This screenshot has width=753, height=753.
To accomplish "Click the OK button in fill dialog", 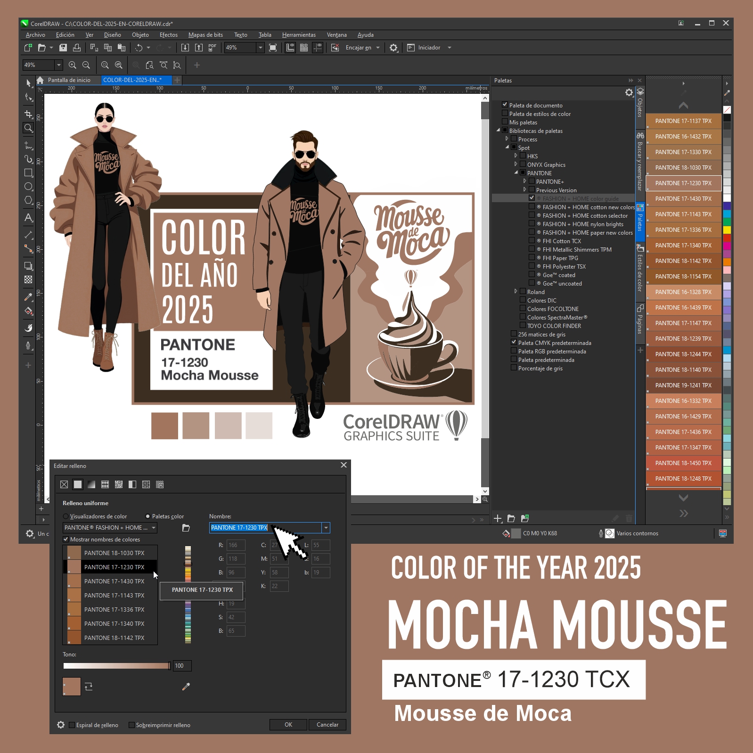I will pos(288,725).
